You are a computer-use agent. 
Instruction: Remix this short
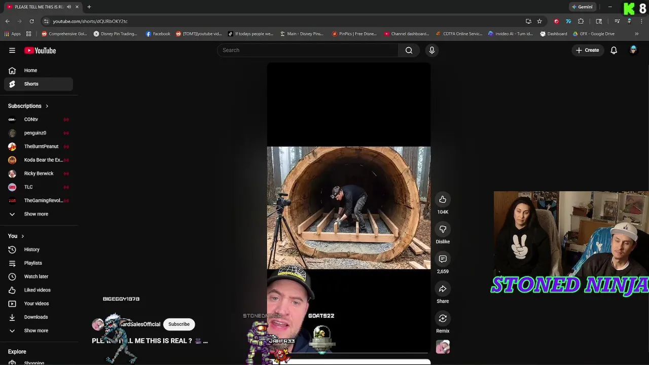(x=443, y=318)
